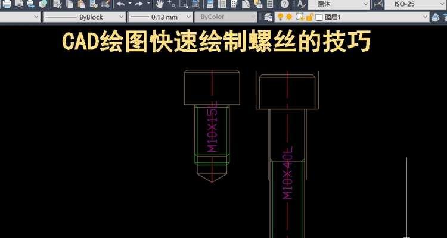Open Plot Preview from the toolbar

pos(20,4)
